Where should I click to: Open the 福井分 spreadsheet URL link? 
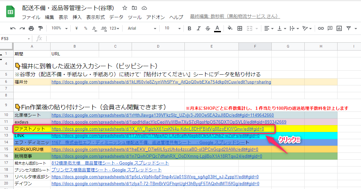(161, 82)
